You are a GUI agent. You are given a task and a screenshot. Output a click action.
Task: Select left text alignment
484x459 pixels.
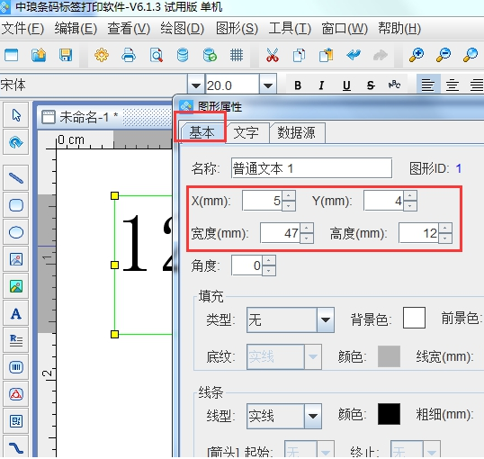point(428,85)
